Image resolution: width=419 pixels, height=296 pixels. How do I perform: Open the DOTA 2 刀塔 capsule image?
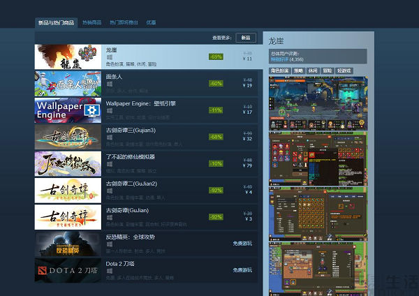(x=68, y=270)
